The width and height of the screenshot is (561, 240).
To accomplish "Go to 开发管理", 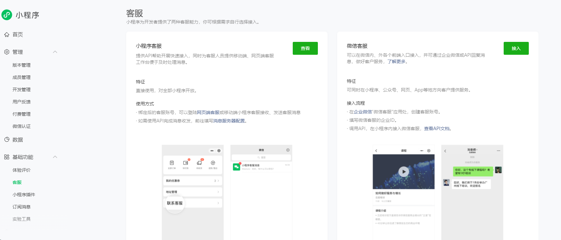I will [22, 90].
